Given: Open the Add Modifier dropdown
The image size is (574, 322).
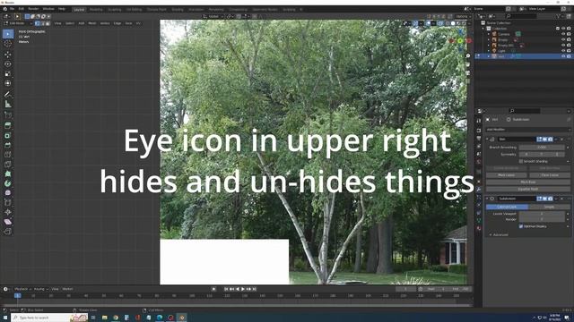Looking at the screenshot, I should [x=527, y=130].
